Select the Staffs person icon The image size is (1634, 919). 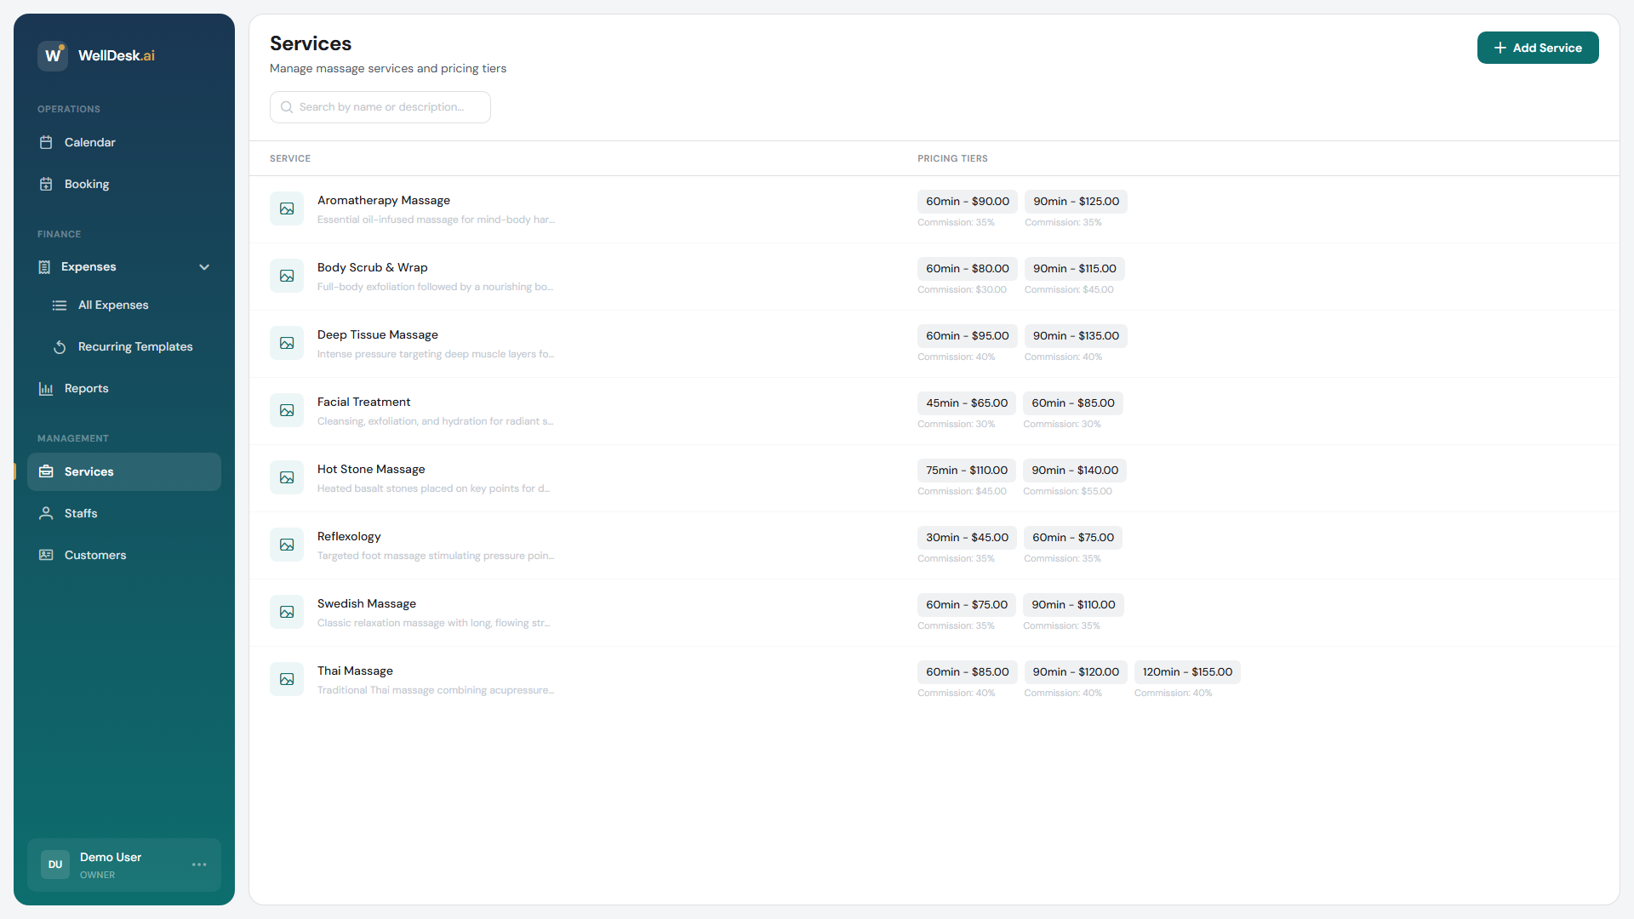pos(44,513)
